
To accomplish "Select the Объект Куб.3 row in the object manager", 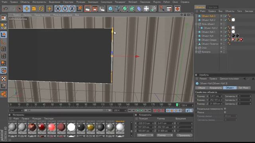I will 208,16.
